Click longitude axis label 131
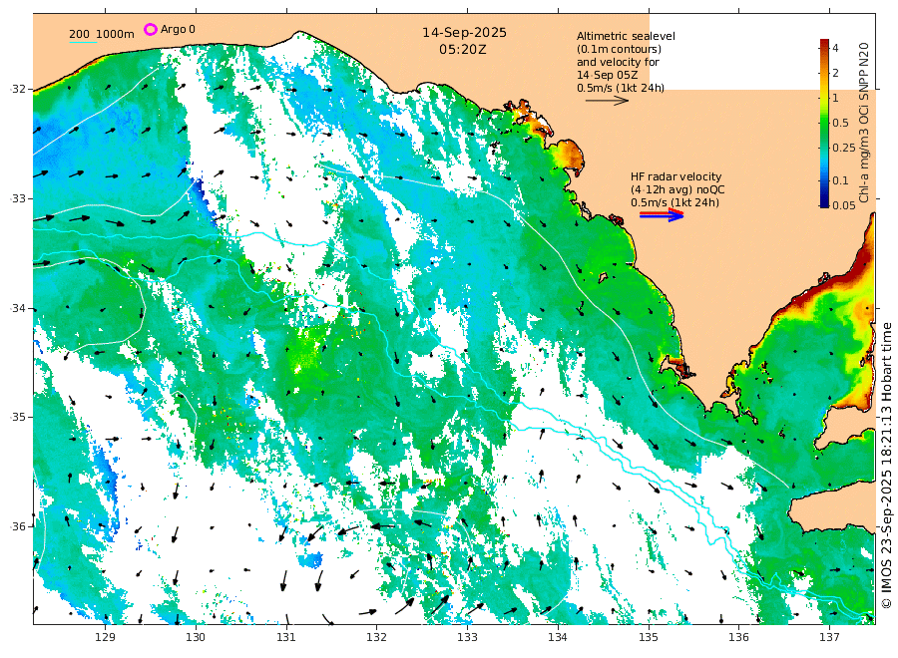 coord(286,637)
